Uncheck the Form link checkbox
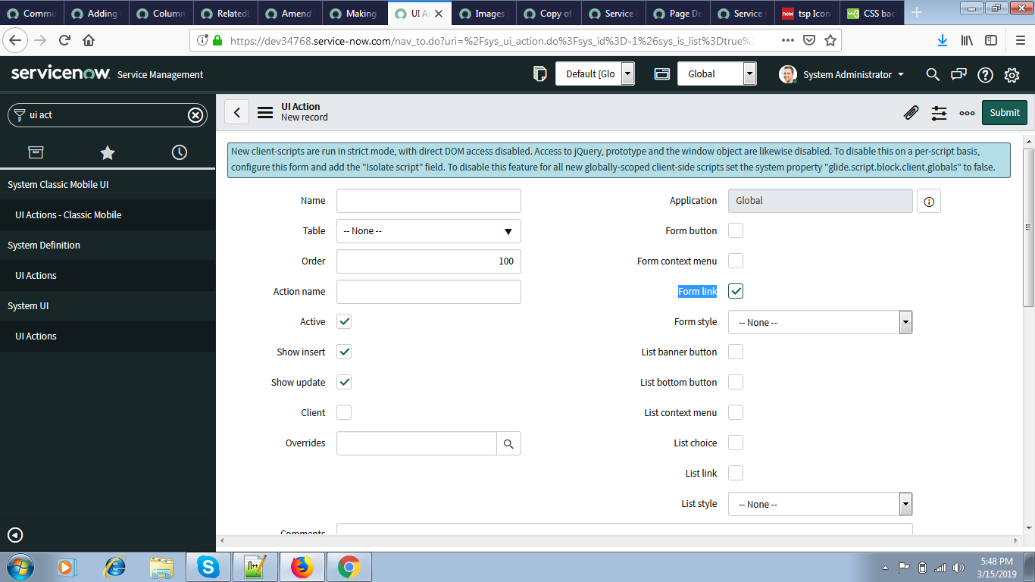This screenshot has height=582, width=1035. [735, 291]
